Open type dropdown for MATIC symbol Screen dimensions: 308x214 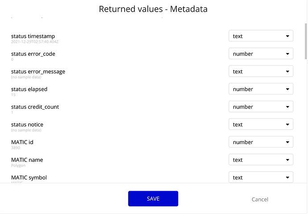(261, 177)
